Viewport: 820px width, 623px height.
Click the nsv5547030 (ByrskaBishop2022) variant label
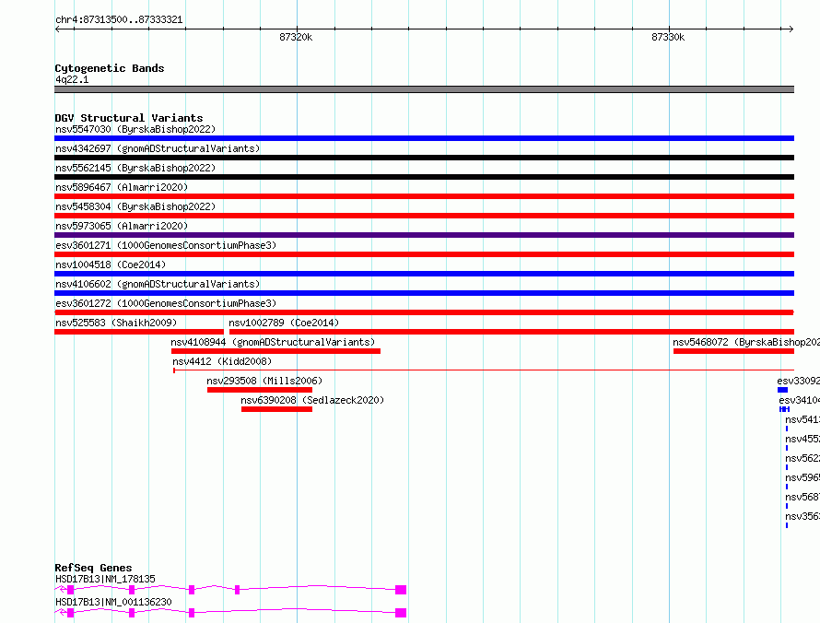pos(135,129)
